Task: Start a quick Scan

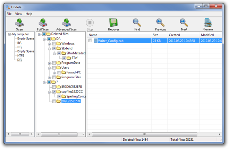Action: 19,25
